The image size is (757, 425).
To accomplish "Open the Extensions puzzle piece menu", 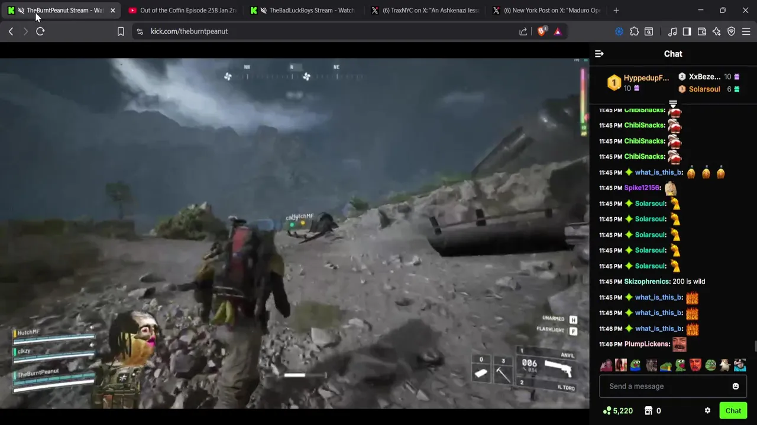I will 635,31.
